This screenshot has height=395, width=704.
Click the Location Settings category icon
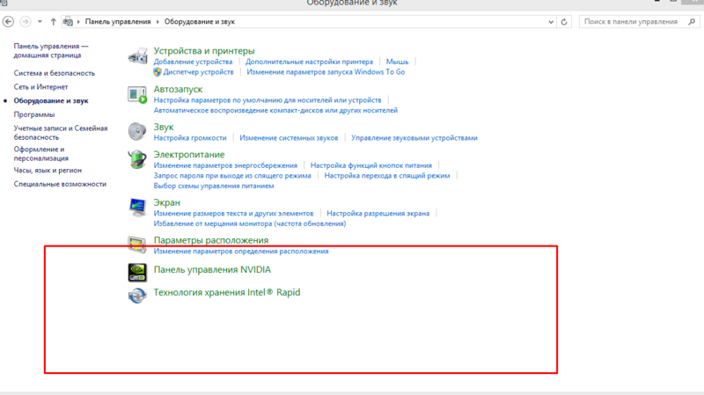[x=137, y=245]
